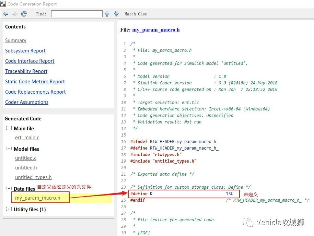This screenshot has height=236, width=314.
Task: Open untitled.h header file
Action: pos(26,168)
